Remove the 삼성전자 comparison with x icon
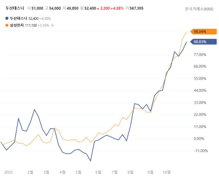 click(x=52, y=25)
